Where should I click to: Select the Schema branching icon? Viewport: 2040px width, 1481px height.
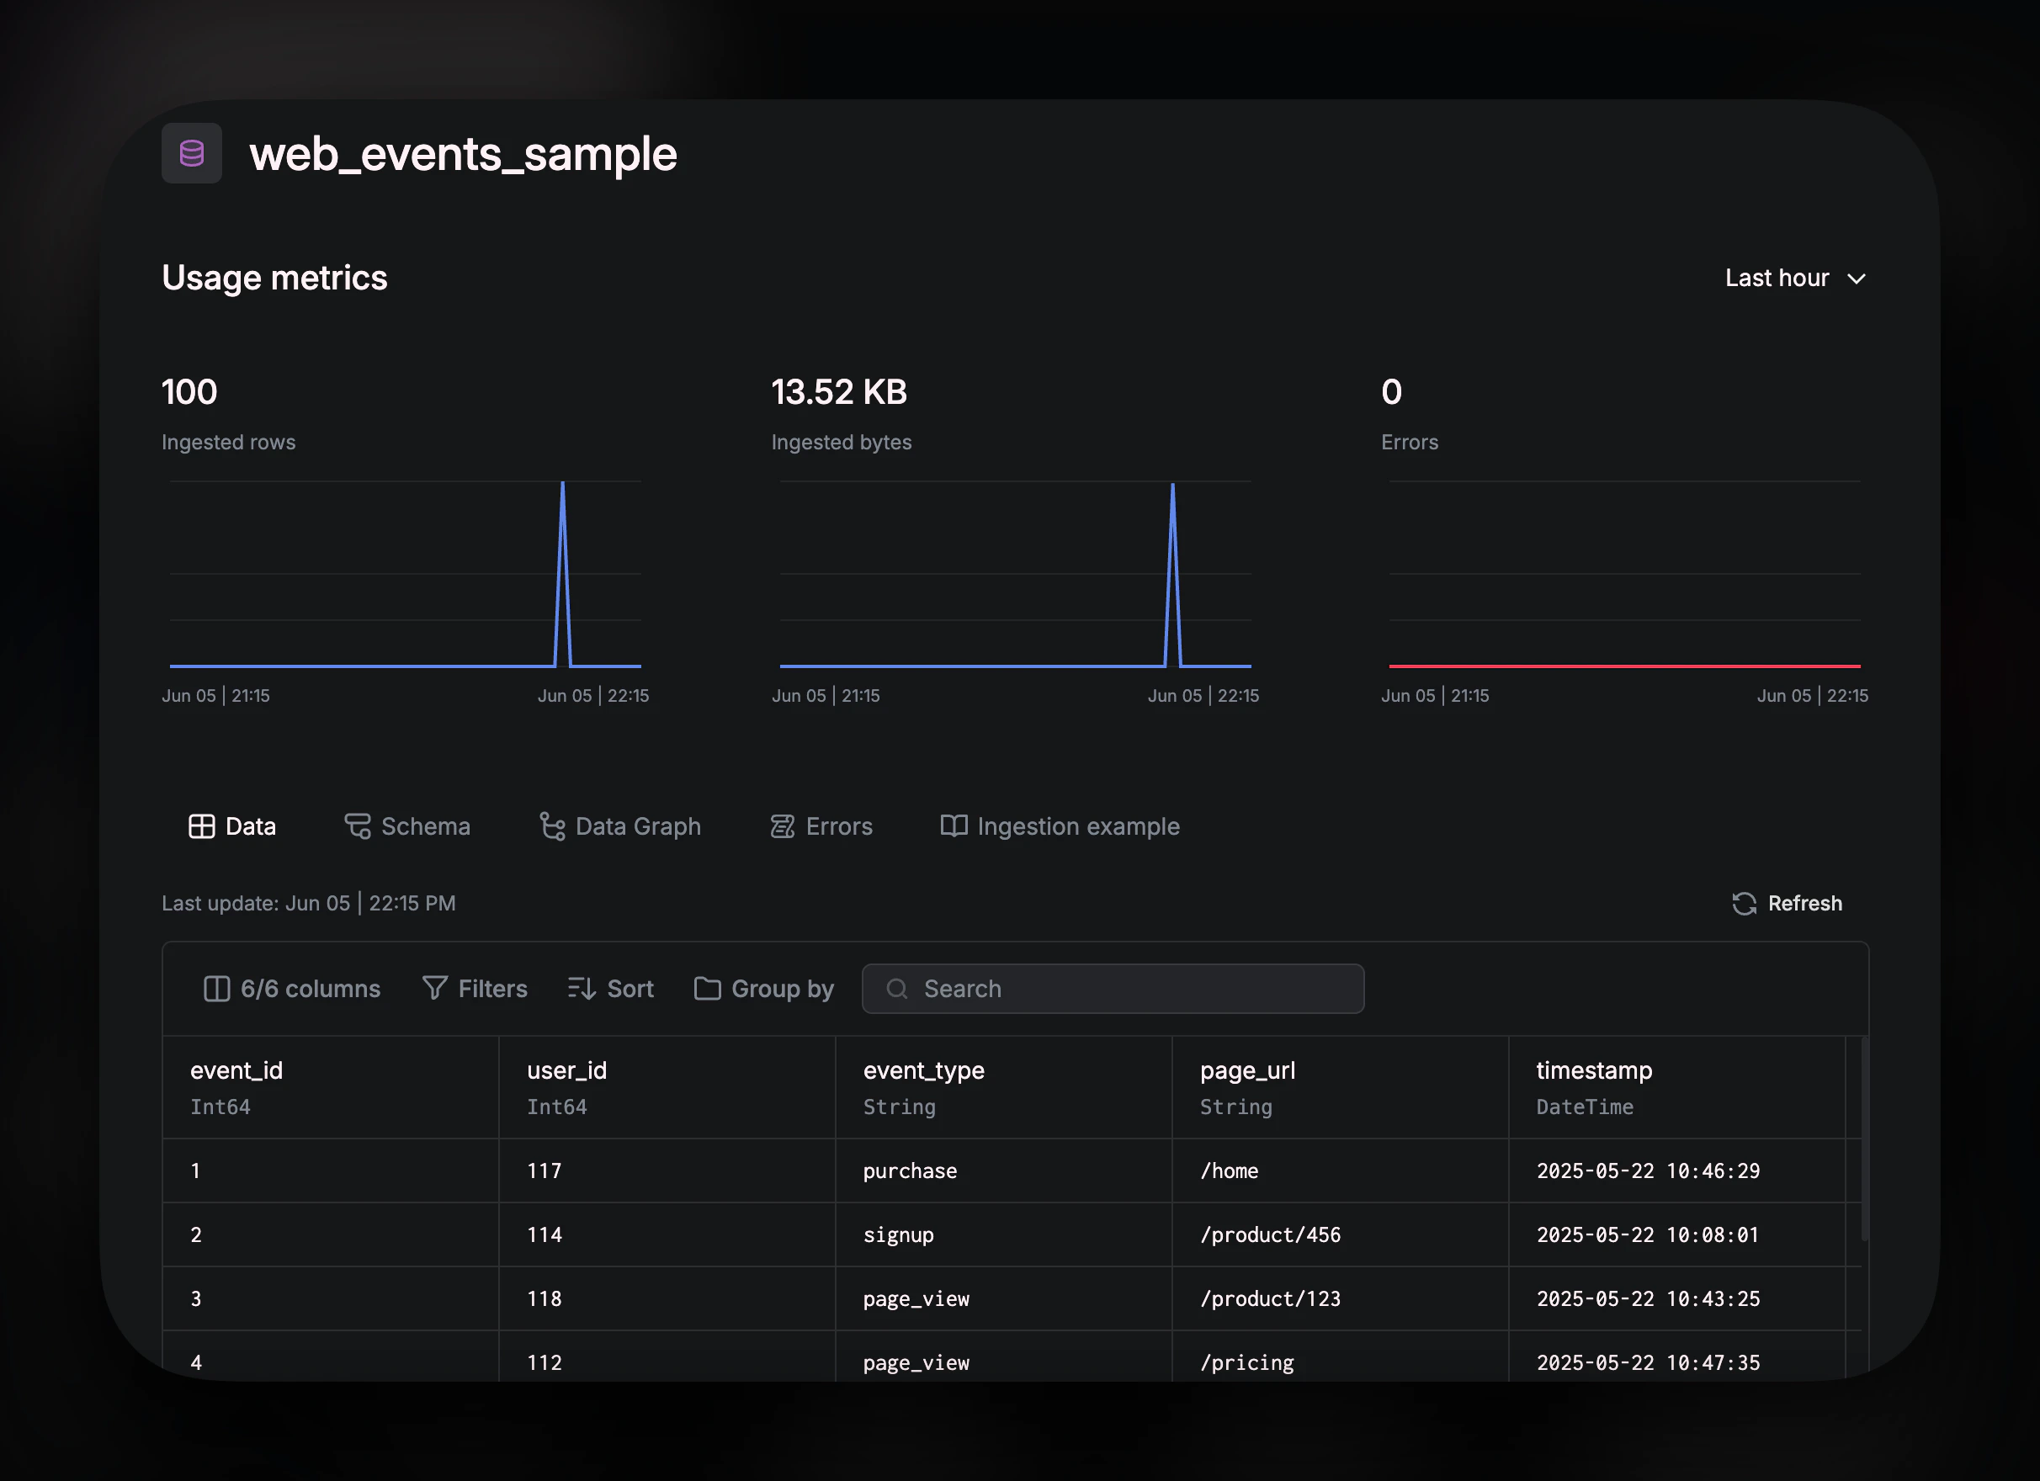tap(358, 825)
